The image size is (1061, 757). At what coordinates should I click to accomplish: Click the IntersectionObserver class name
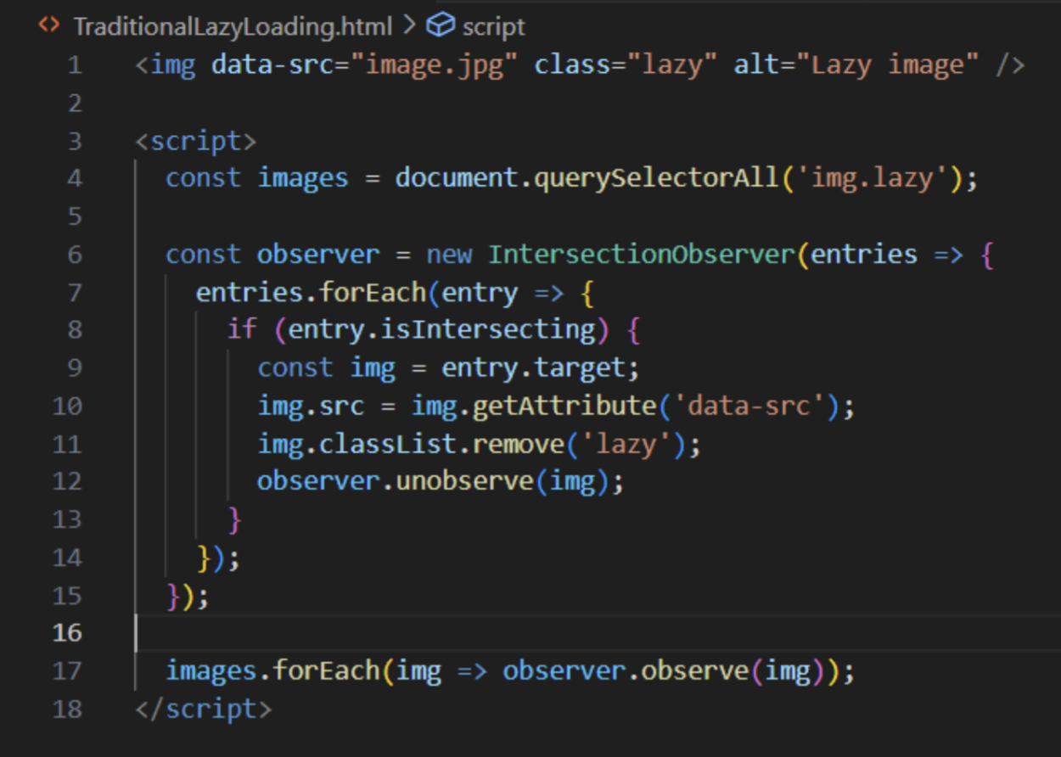point(643,255)
